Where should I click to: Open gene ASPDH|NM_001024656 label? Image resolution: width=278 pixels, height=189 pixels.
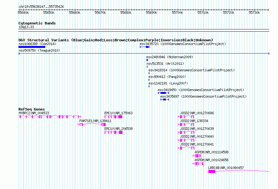pyautogui.click(x=211, y=160)
